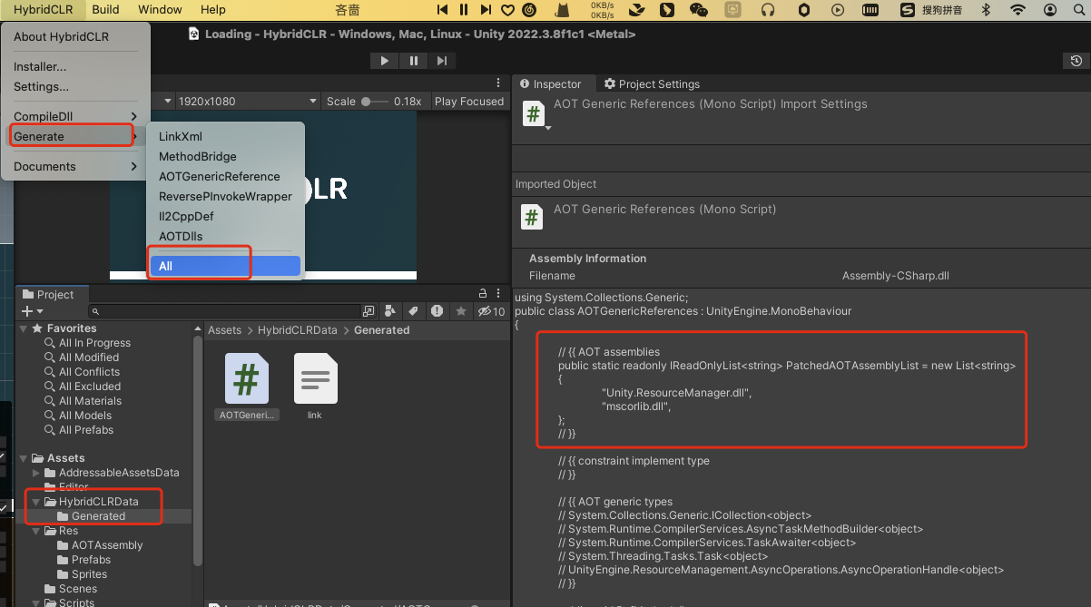Open the Play Focused dropdown
Image resolution: width=1091 pixels, height=607 pixels.
(x=468, y=101)
